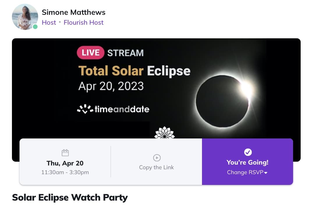
Task: Click the checkmark icon in RSVP panel
Action: point(248,152)
